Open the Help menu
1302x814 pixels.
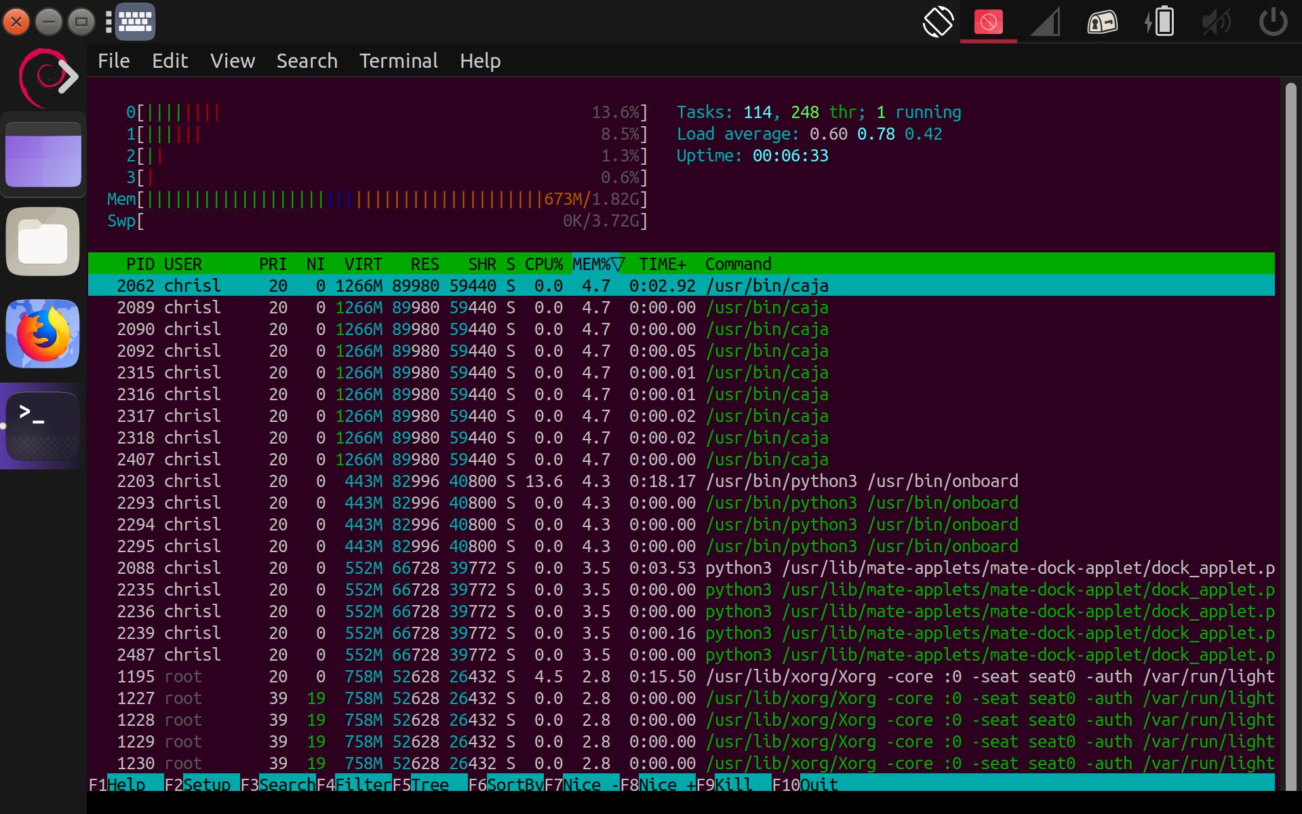(480, 61)
